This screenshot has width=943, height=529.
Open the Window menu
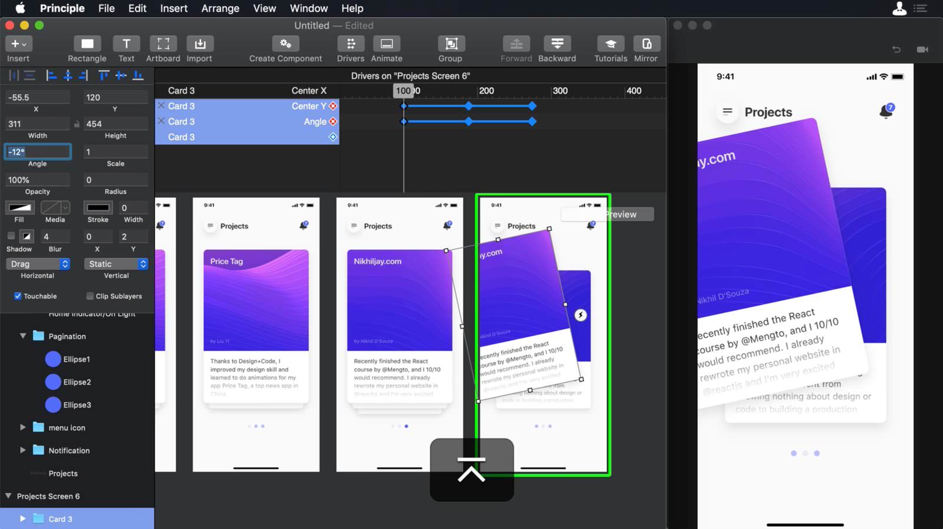pyautogui.click(x=309, y=8)
